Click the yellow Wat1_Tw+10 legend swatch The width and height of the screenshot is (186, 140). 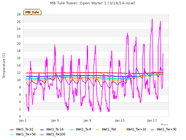click(x=122, y=129)
